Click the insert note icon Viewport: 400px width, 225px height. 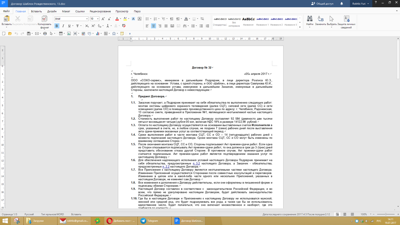[x=122, y=33]
